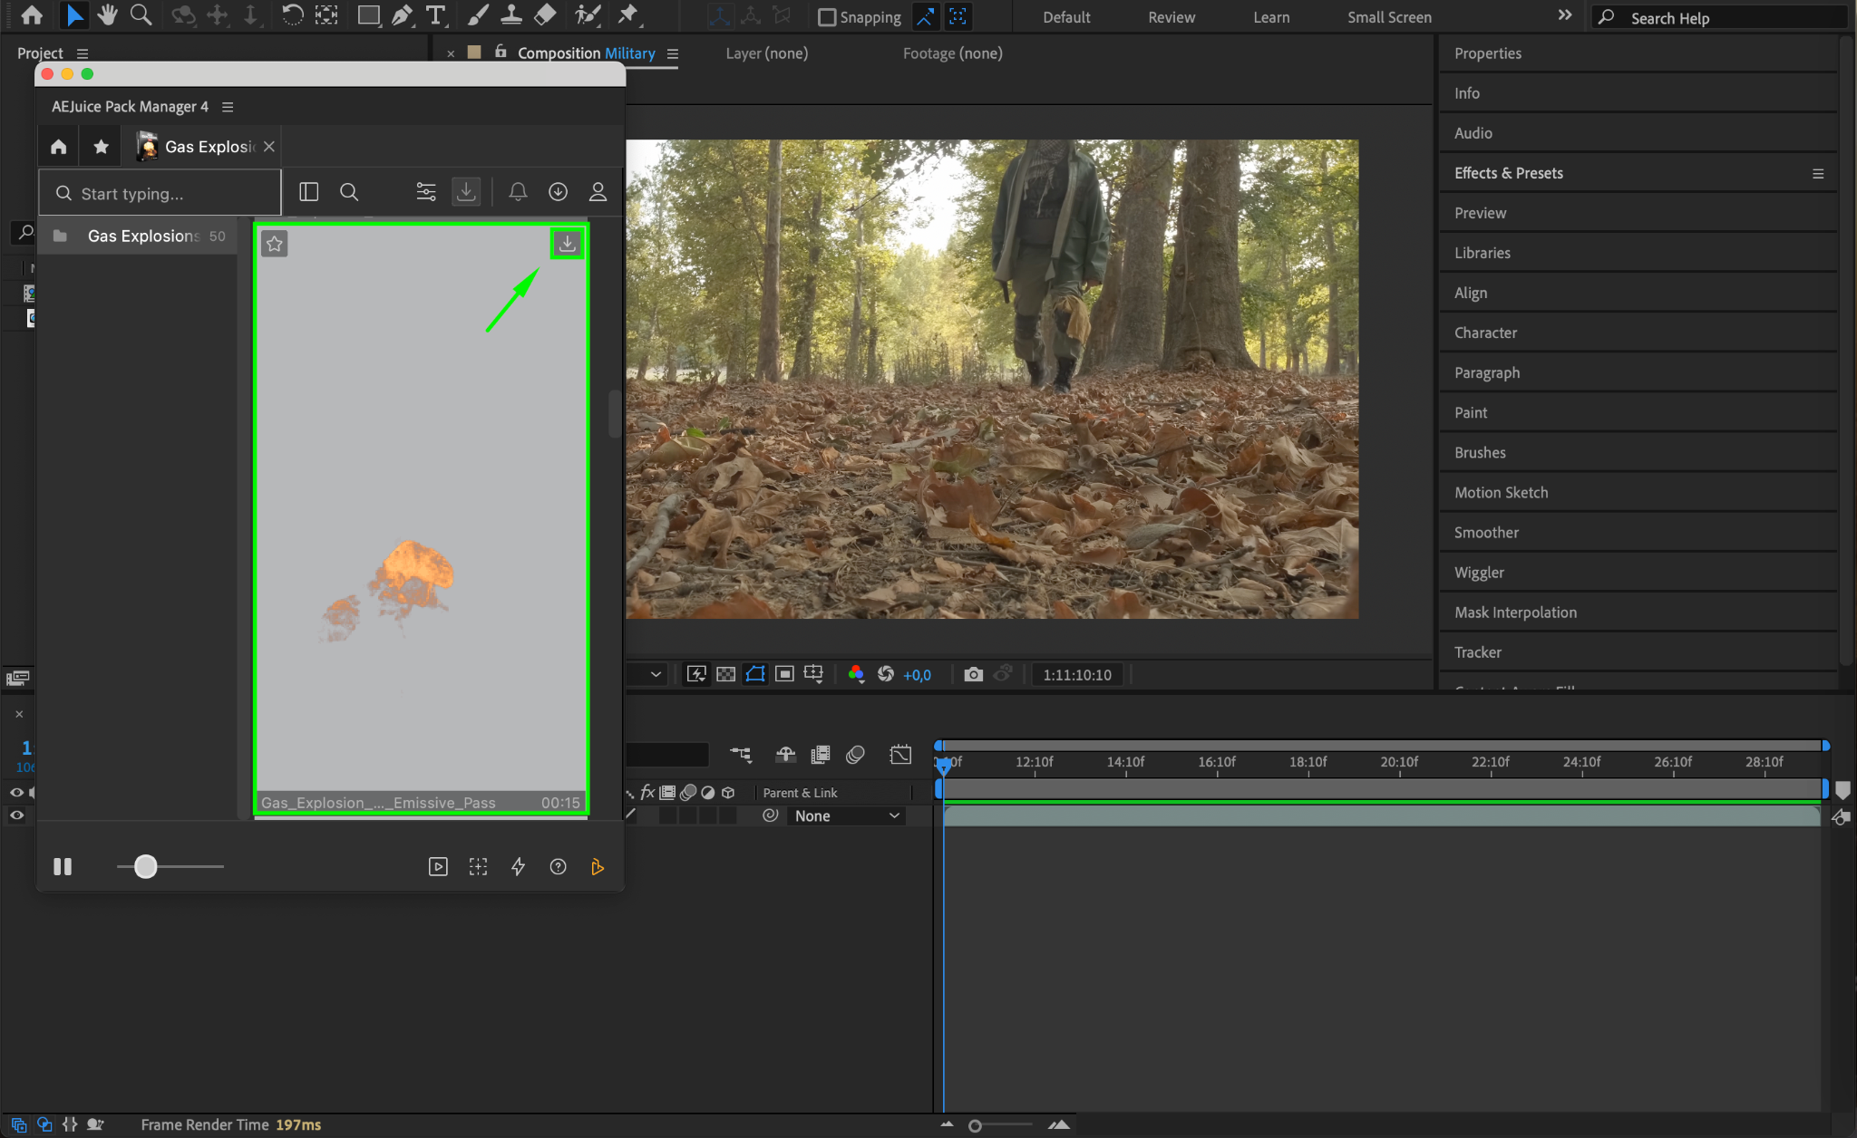Open the Effects & Presets panel menu
This screenshot has height=1138, width=1857.
[x=1818, y=173]
